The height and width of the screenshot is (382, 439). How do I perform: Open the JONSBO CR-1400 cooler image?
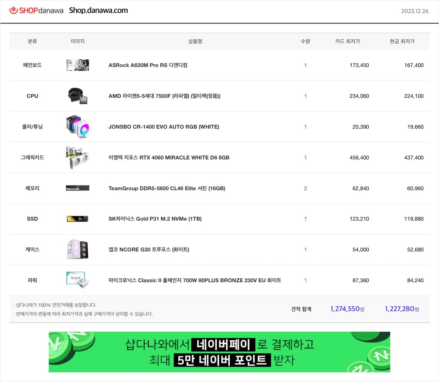click(78, 127)
